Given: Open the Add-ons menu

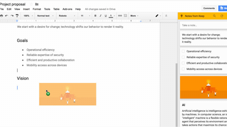Looking at the screenshot, I should [x=67, y=9].
